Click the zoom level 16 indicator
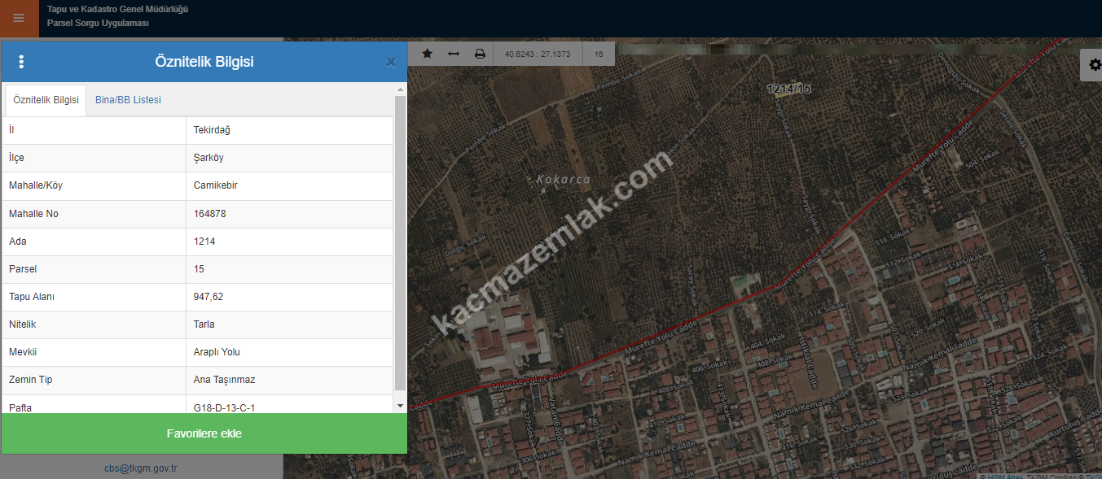 point(599,54)
